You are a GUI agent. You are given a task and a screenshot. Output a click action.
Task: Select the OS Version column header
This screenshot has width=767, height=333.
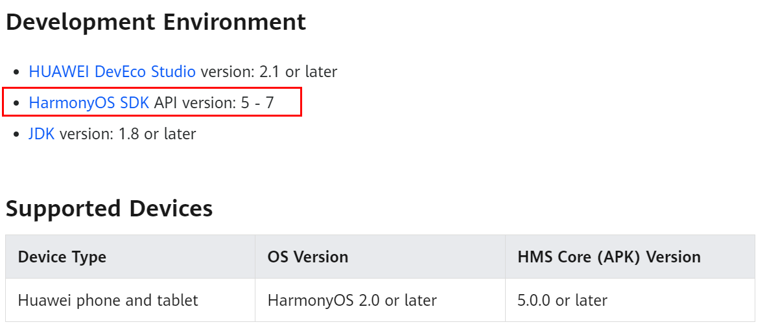(x=307, y=257)
